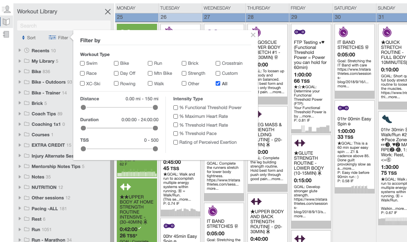
Task: Click the TSS range slider handle
Action: (x=83, y=149)
